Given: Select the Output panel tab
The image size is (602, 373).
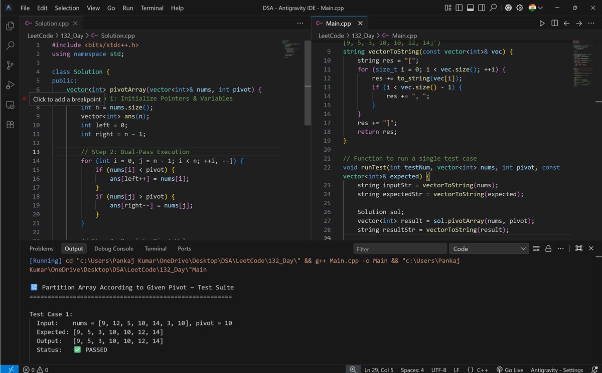Looking at the screenshot, I should [x=74, y=249].
